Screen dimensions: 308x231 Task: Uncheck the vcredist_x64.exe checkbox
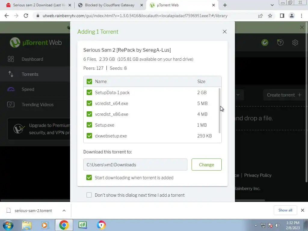(89, 103)
